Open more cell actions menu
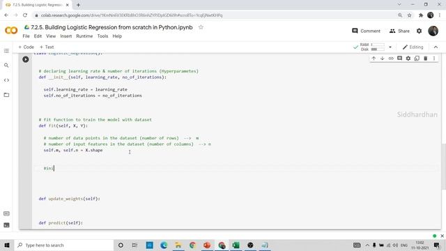Viewport: 446px width, 251px height. tap(434, 59)
